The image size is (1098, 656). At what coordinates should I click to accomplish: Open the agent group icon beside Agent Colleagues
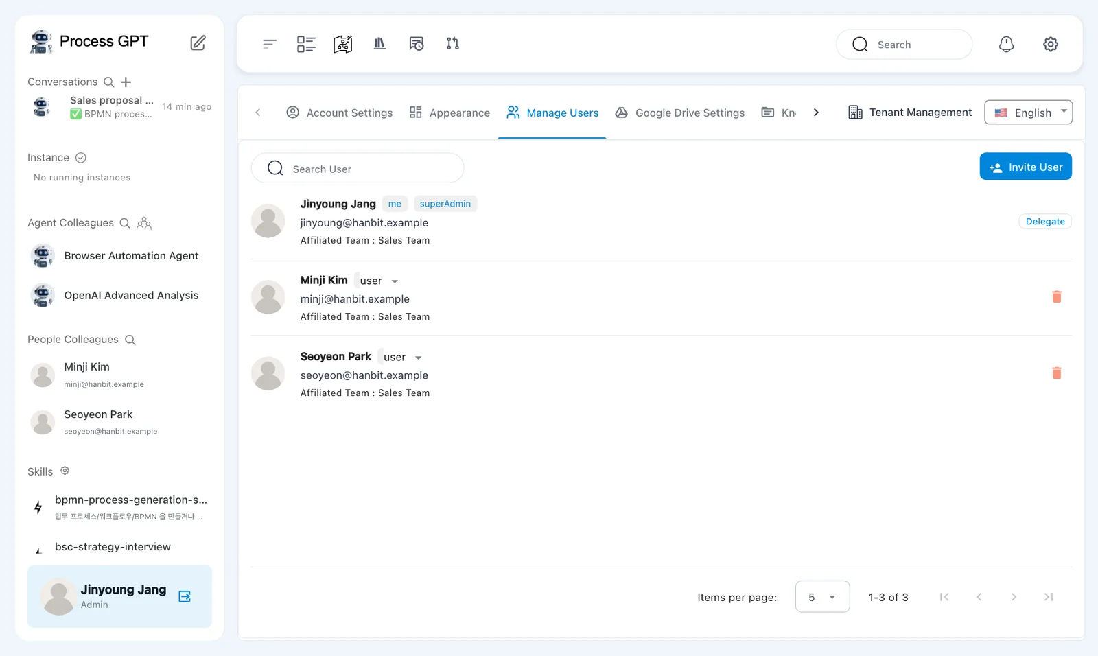click(144, 223)
